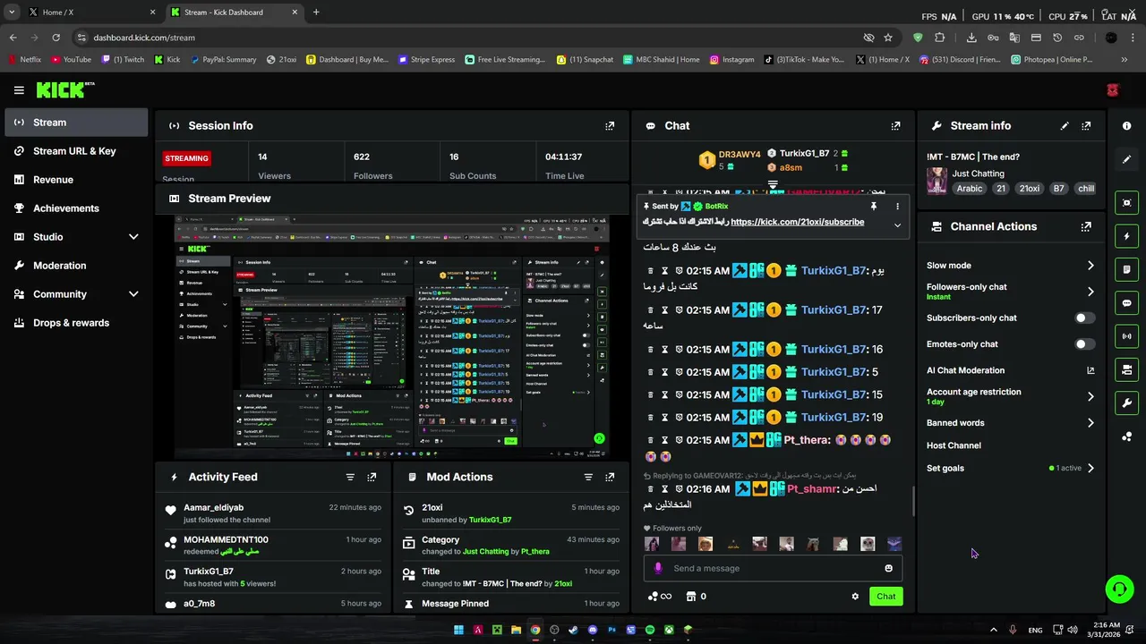Enable Emotes-only chat switch
The image size is (1146, 644).
(x=1084, y=343)
